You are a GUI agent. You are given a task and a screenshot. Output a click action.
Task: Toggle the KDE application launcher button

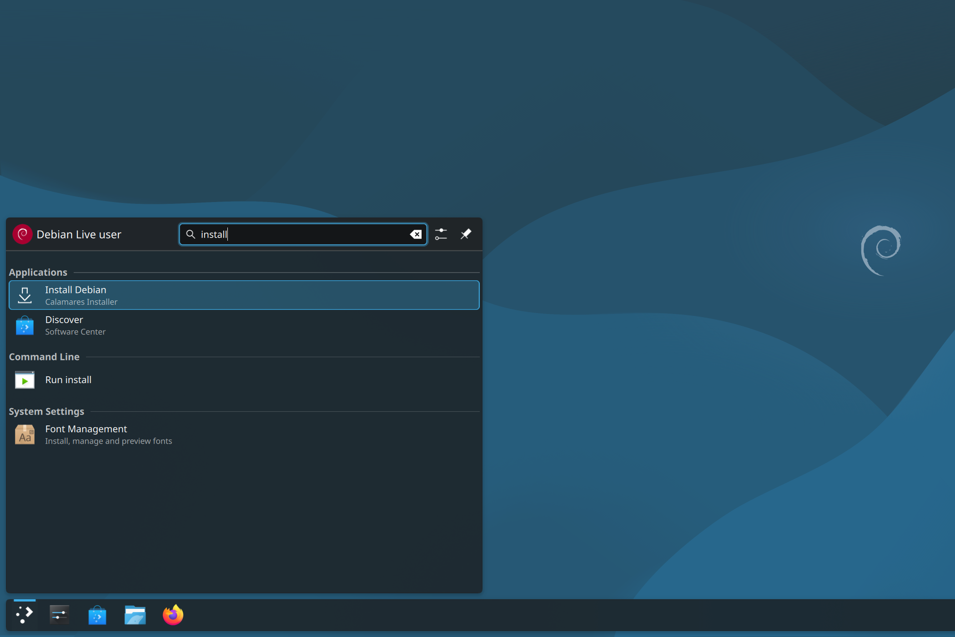25,615
